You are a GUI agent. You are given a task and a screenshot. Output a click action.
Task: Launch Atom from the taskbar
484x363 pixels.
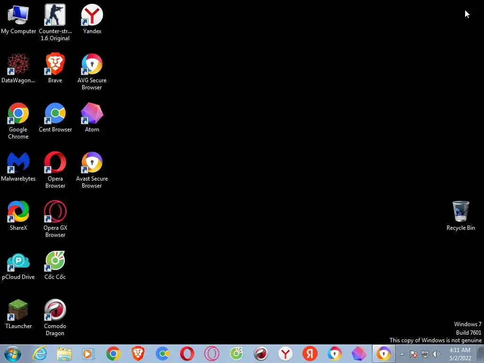pos(359,354)
